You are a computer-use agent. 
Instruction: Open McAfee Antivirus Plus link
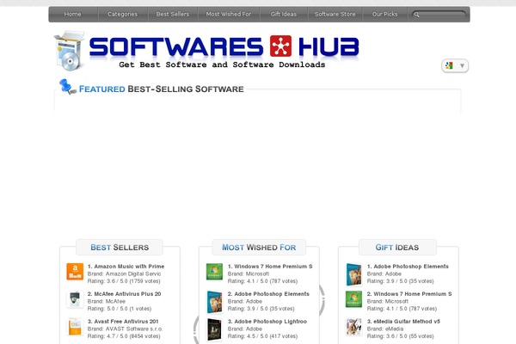124,294
